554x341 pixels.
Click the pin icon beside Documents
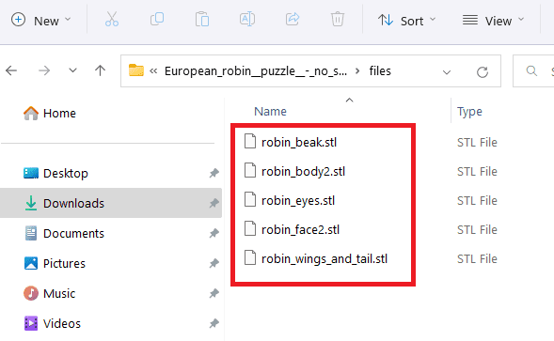point(214,233)
